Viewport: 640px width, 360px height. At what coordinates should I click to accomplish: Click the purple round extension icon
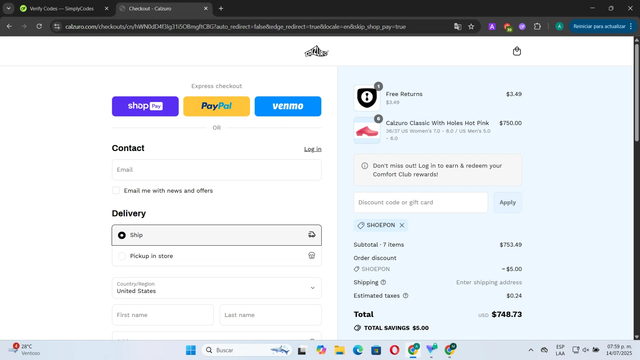[522, 26]
